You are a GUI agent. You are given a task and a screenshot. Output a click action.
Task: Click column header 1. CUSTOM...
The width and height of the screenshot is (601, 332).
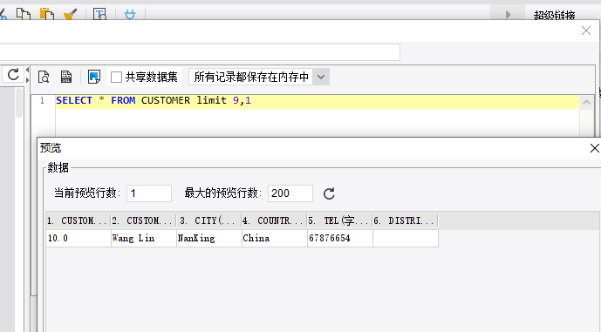click(79, 220)
